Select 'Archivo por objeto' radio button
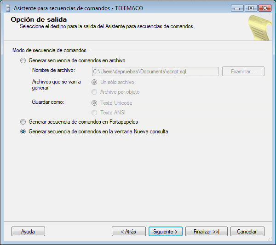Image resolution: width=276 pixels, height=245 pixels. click(x=95, y=92)
